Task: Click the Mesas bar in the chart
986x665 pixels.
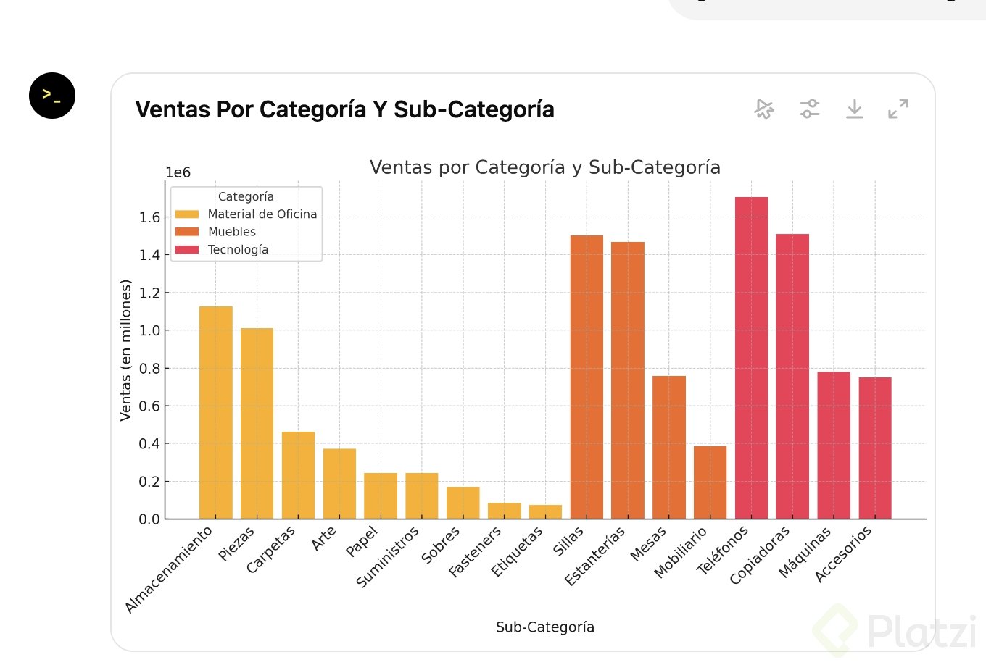Action: pos(669,447)
